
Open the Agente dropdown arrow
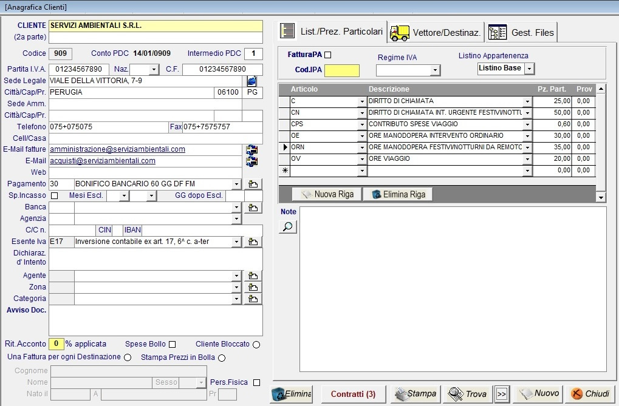click(x=236, y=276)
